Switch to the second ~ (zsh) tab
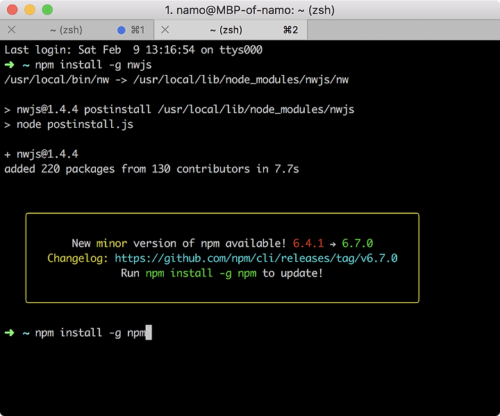The width and height of the screenshot is (500, 416). coord(231,30)
